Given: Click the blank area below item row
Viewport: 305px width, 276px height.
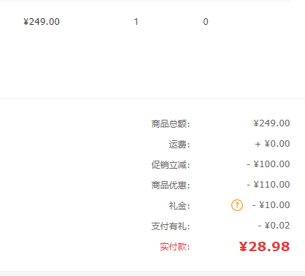Looking at the screenshot, I should point(146,64).
